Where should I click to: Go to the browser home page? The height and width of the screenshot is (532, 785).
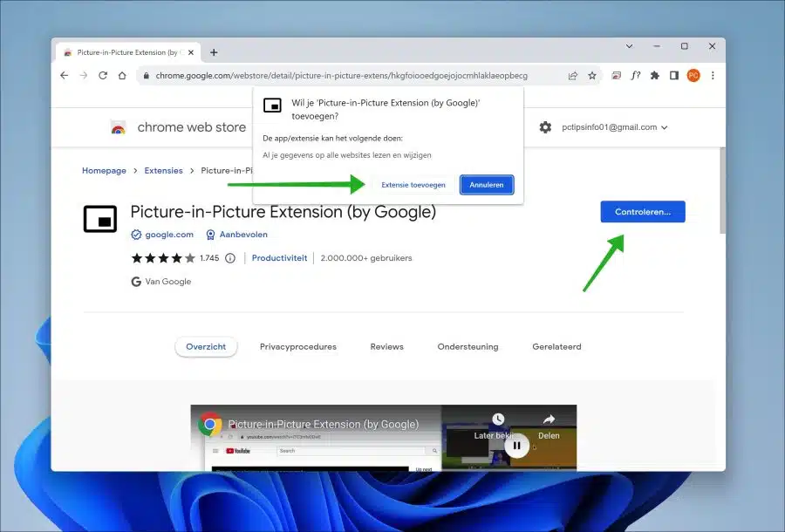tap(122, 76)
